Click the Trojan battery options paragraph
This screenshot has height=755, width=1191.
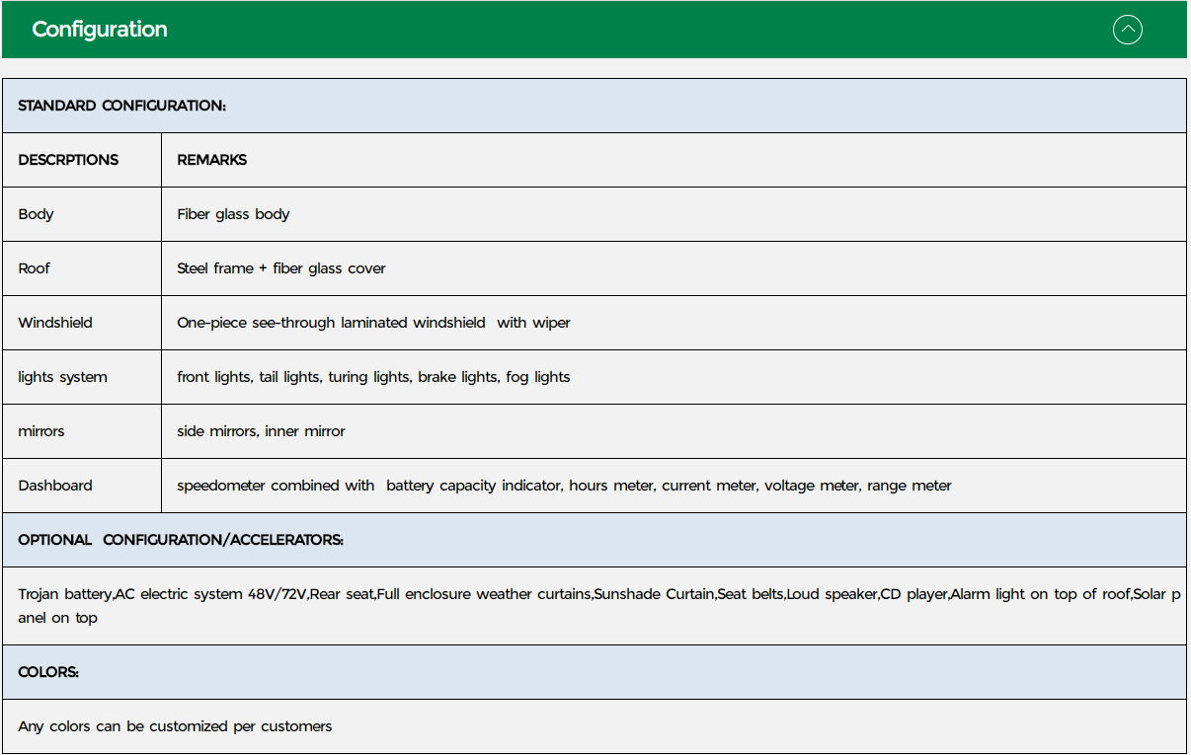(x=598, y=606)
